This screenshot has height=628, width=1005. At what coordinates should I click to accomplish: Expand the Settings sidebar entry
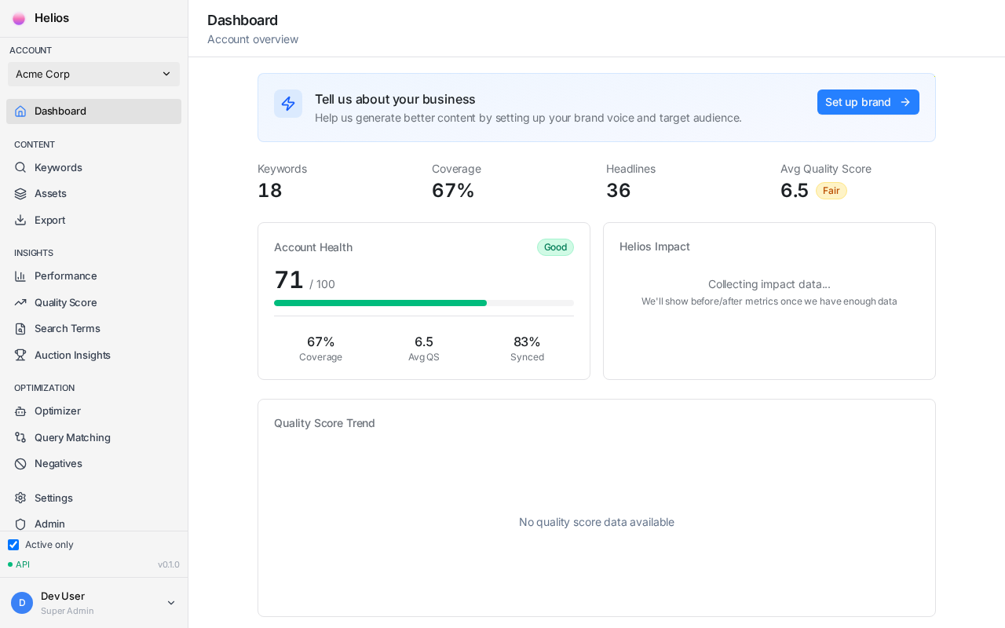pos(53,498)
